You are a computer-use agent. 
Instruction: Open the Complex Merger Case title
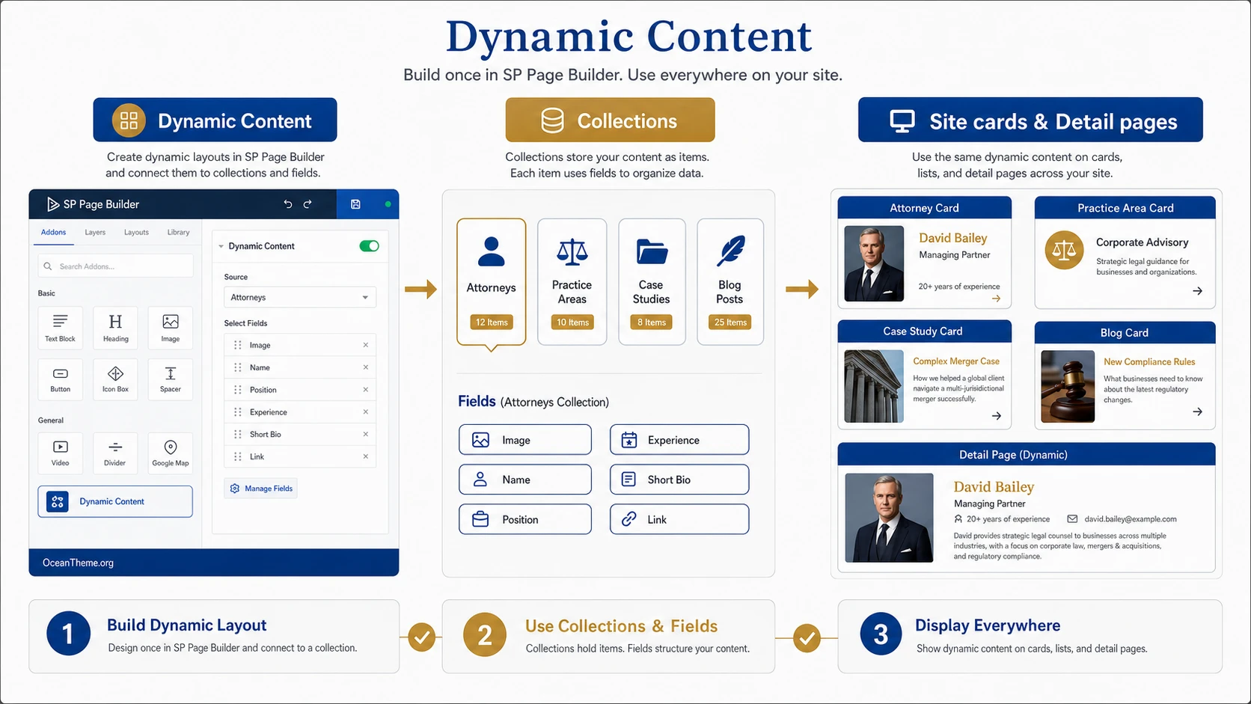coord(956,361)
